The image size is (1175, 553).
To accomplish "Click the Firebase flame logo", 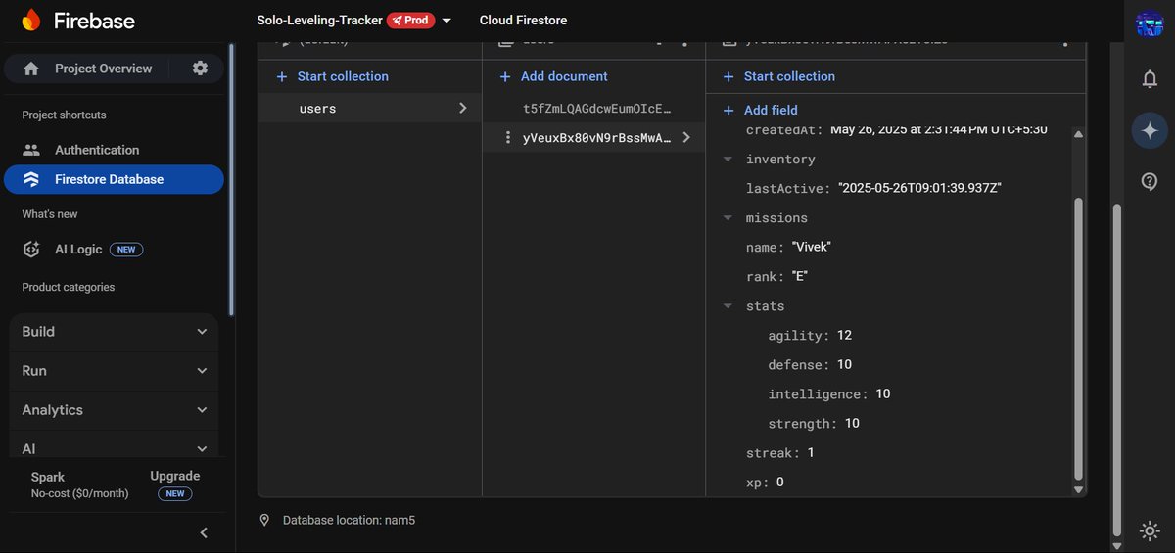I will click(31, 20).
